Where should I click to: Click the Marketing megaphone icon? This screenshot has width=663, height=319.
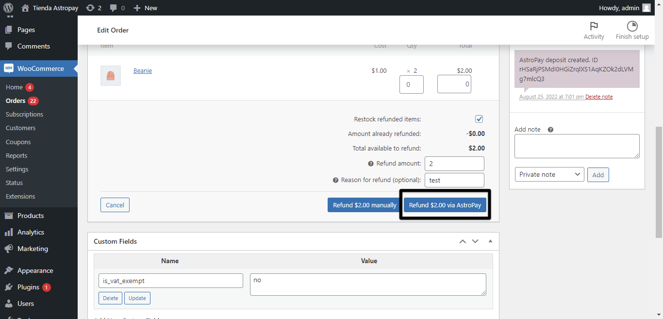coord(9,249)
